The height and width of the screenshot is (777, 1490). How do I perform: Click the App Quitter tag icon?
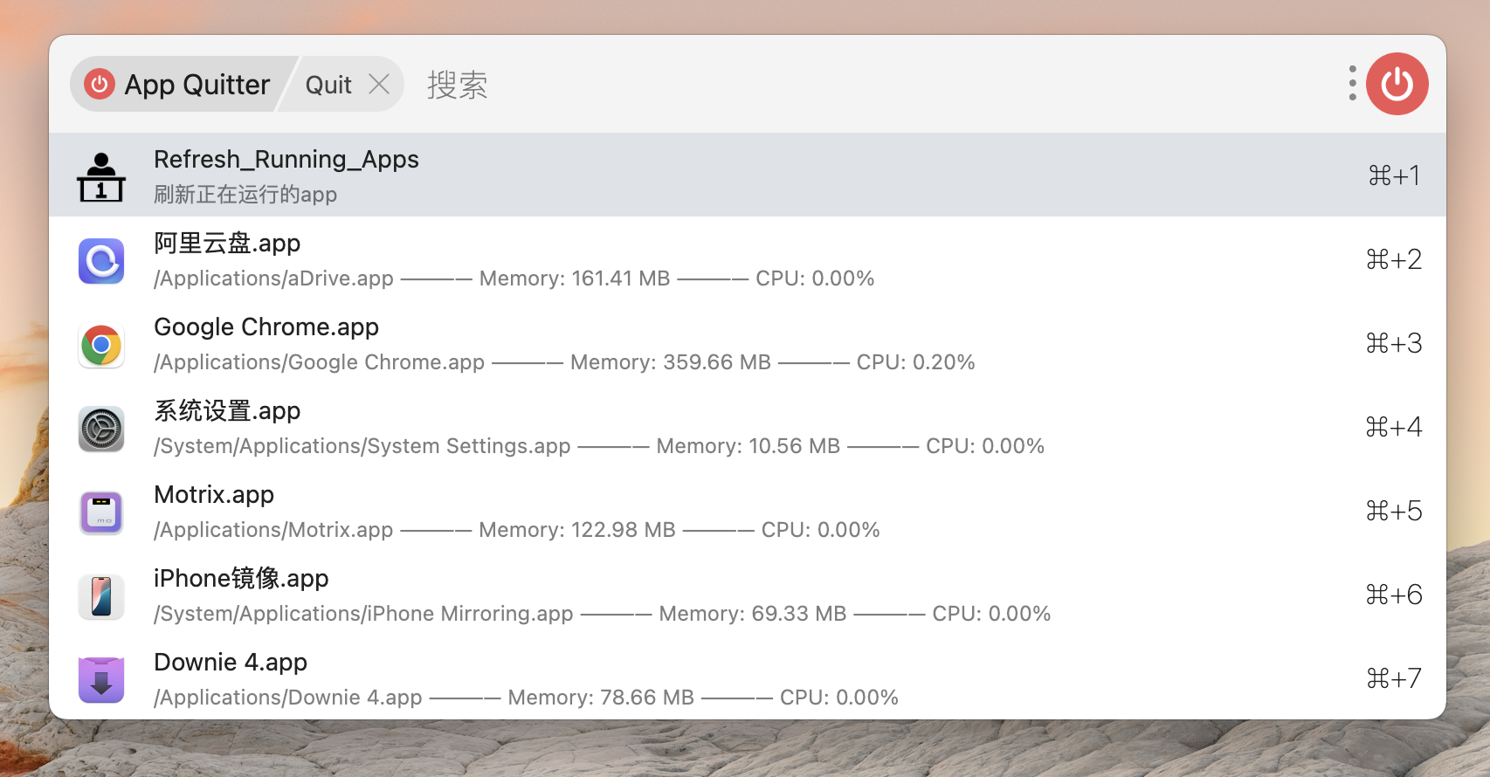[100, 84]
